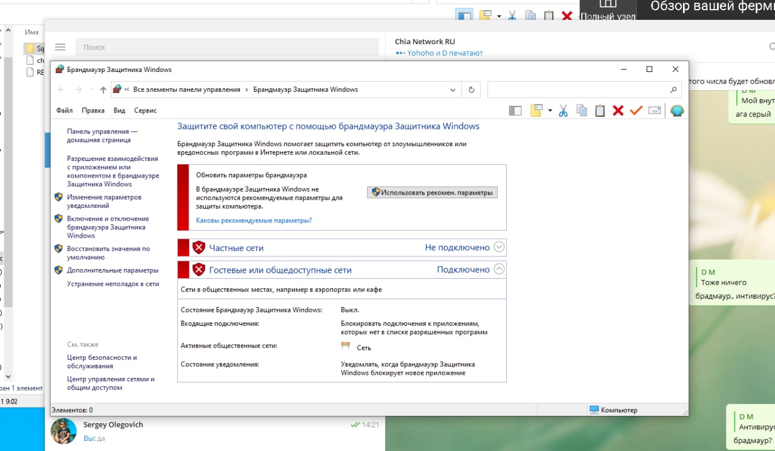Image resolution: width=775 pixels, height=451 pixels.
Task: Open the Правка menu
Action: click(x=93, y=111)
